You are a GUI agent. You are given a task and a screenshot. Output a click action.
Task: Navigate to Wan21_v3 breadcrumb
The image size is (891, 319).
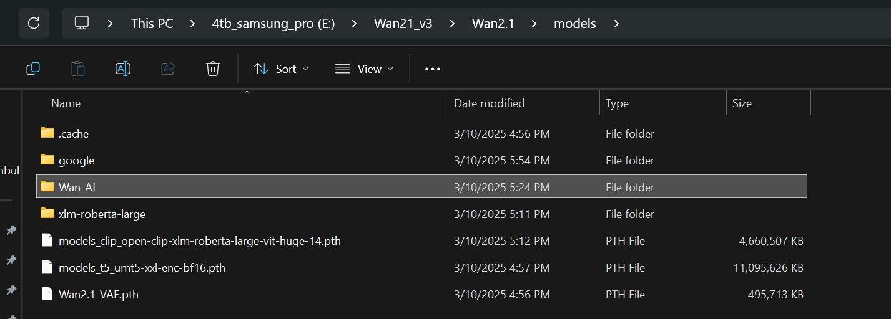click(x=403, y=24)
